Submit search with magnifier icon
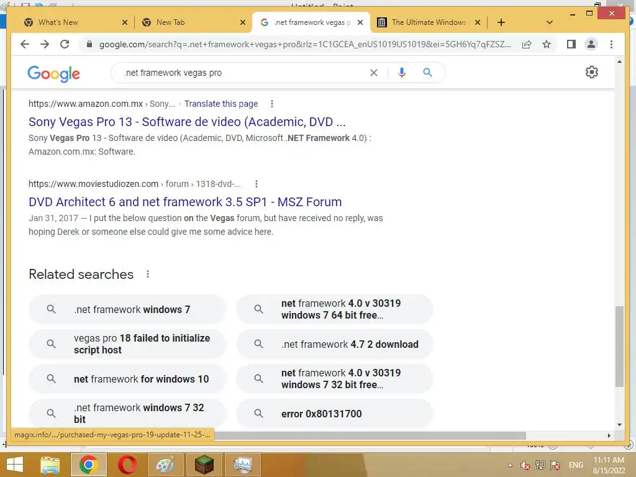 coord(427,73)
